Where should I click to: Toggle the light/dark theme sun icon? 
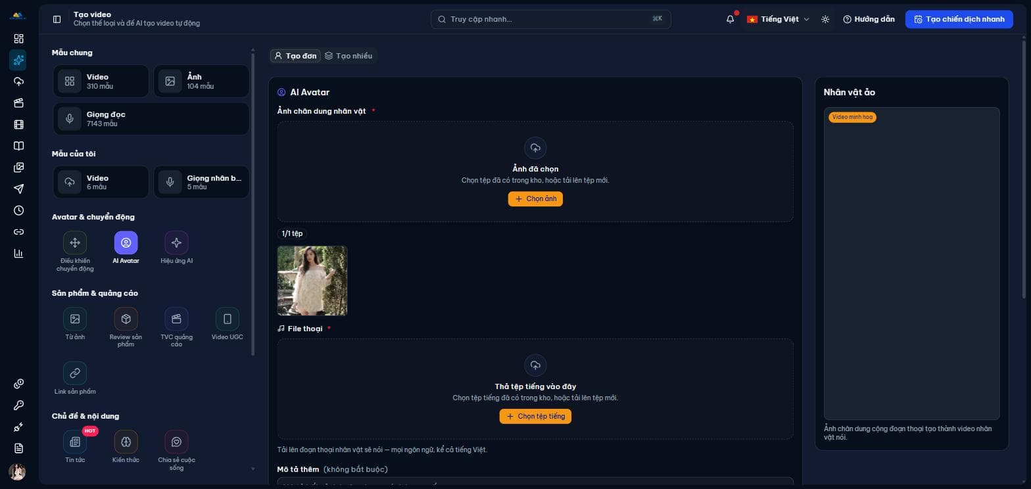tap(825, 19)
